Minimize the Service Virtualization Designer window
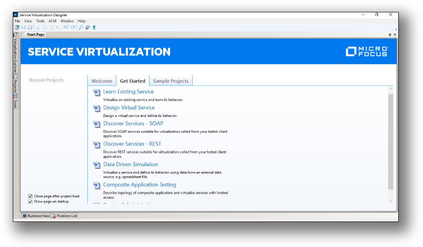This screenshot has width=423, height=247. [x=364, y=15]
